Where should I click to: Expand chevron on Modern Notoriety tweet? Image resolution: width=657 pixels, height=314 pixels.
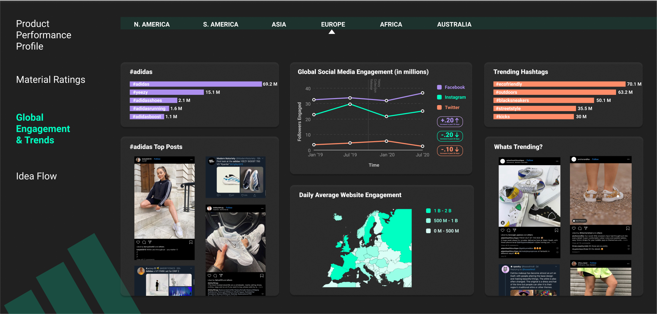tap(263, 158)
